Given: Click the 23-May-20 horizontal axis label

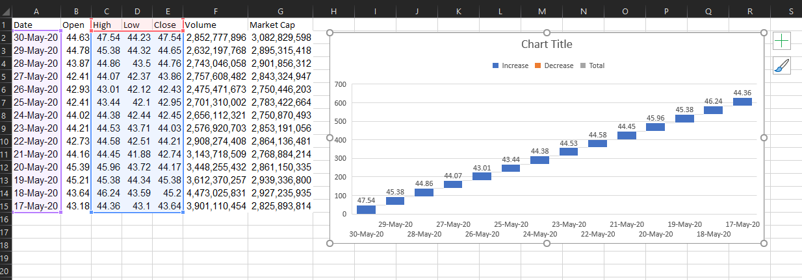Looking at the screenshot, I should (x=569, y=224).
